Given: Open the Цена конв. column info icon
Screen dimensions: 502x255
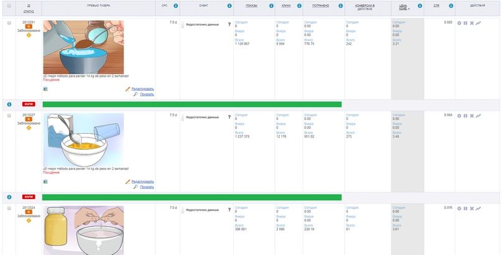Looking at the screenshot, I should (x=420, y=6).
